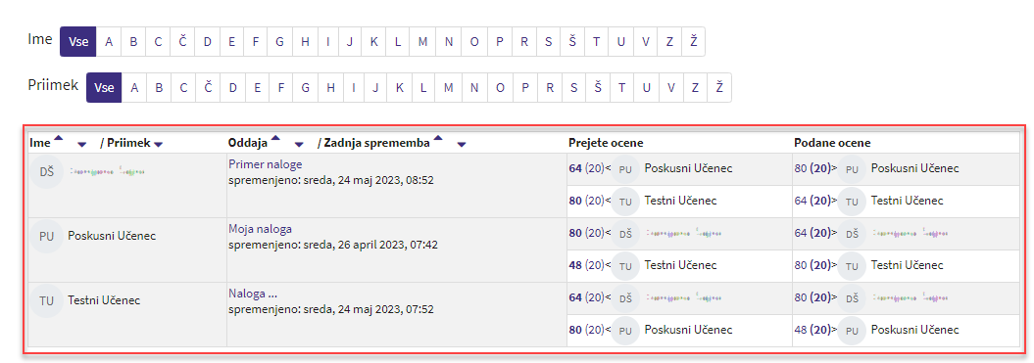Screen dimensions: 1034x363
Task: Filter Priimek by letter Ž
Action: (x=718, y=88)
